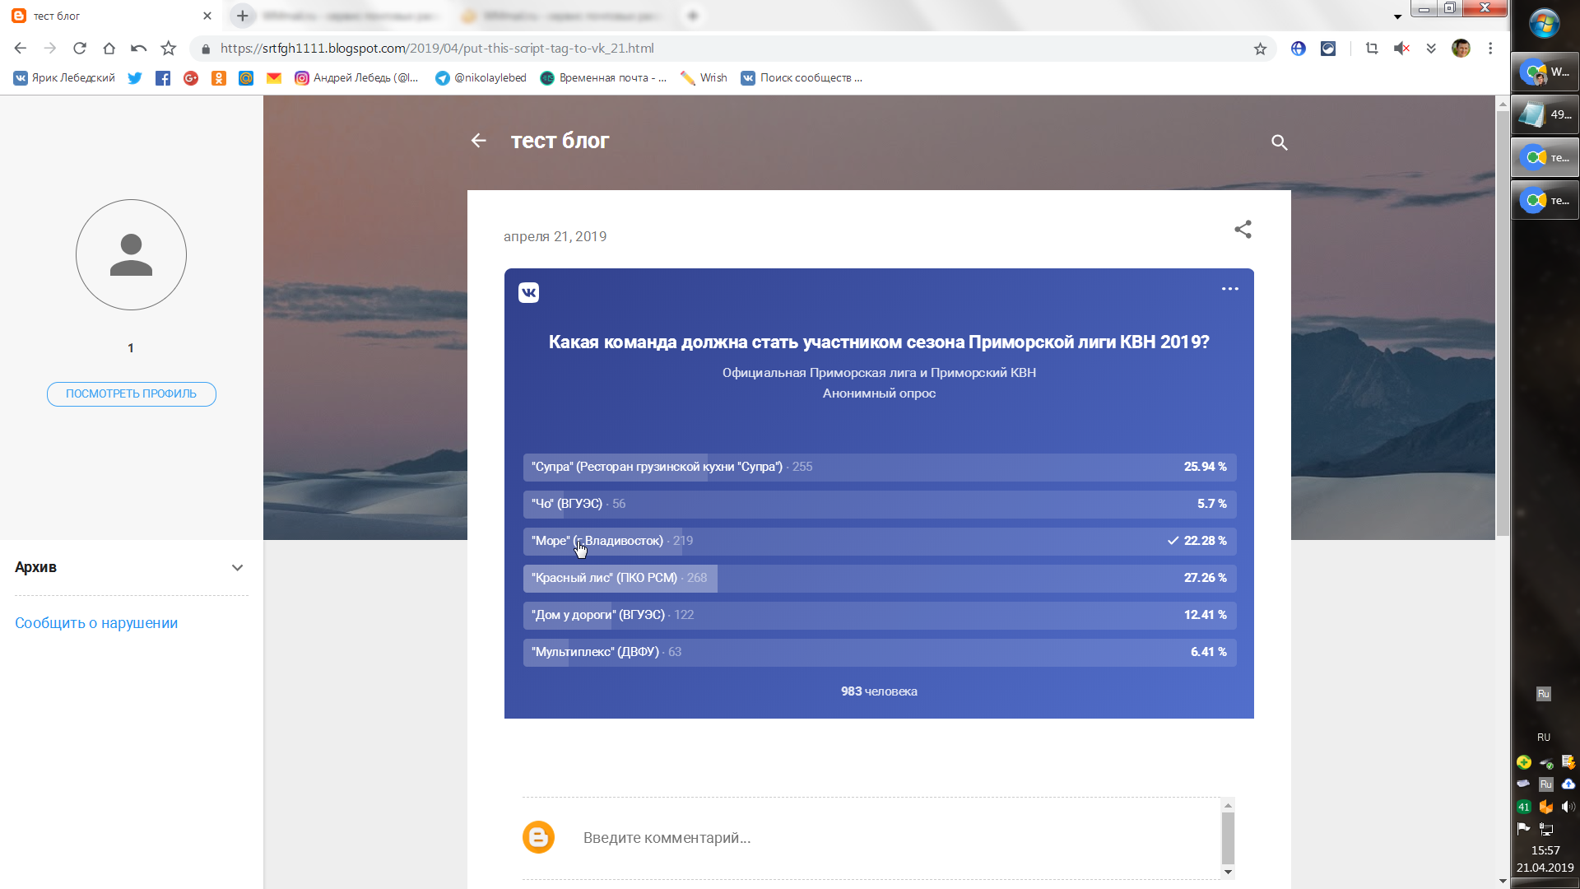The image size is (1580, 889).
Task: Open the Mail.ru bookmark icon
Action: (x=246, y=78)
